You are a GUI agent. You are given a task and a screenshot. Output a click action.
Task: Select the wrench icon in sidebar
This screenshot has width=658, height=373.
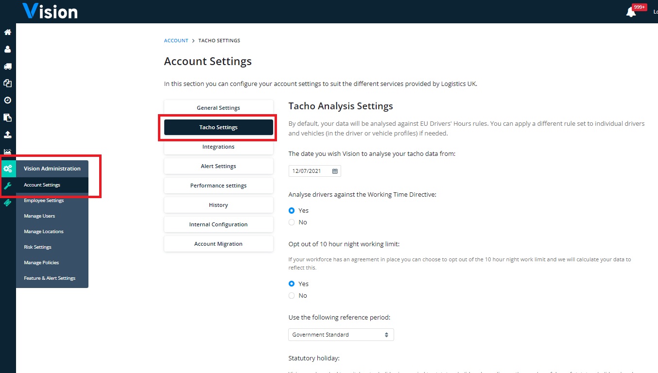7,185
